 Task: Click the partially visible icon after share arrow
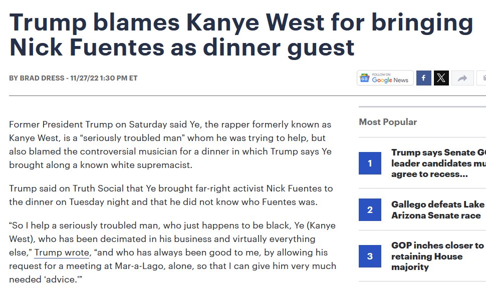pos(481,78)
